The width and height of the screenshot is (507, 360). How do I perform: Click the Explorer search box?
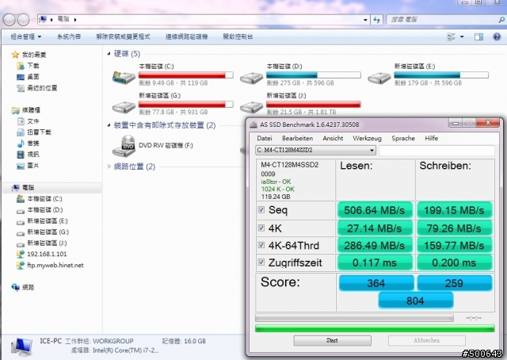tap(444, 20)
